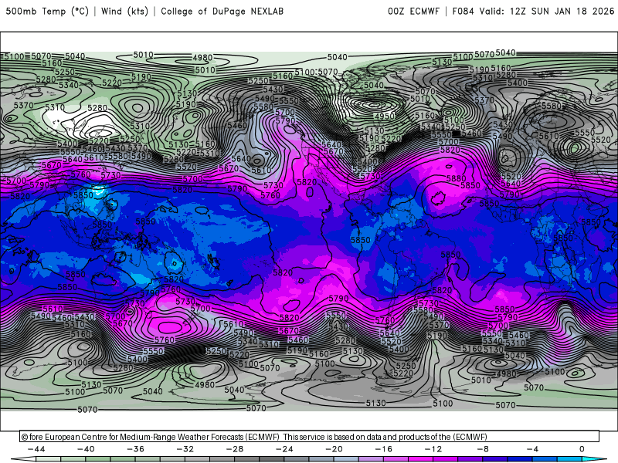
Task: Click the 0 colorbar label
Action: coord(582,449)
